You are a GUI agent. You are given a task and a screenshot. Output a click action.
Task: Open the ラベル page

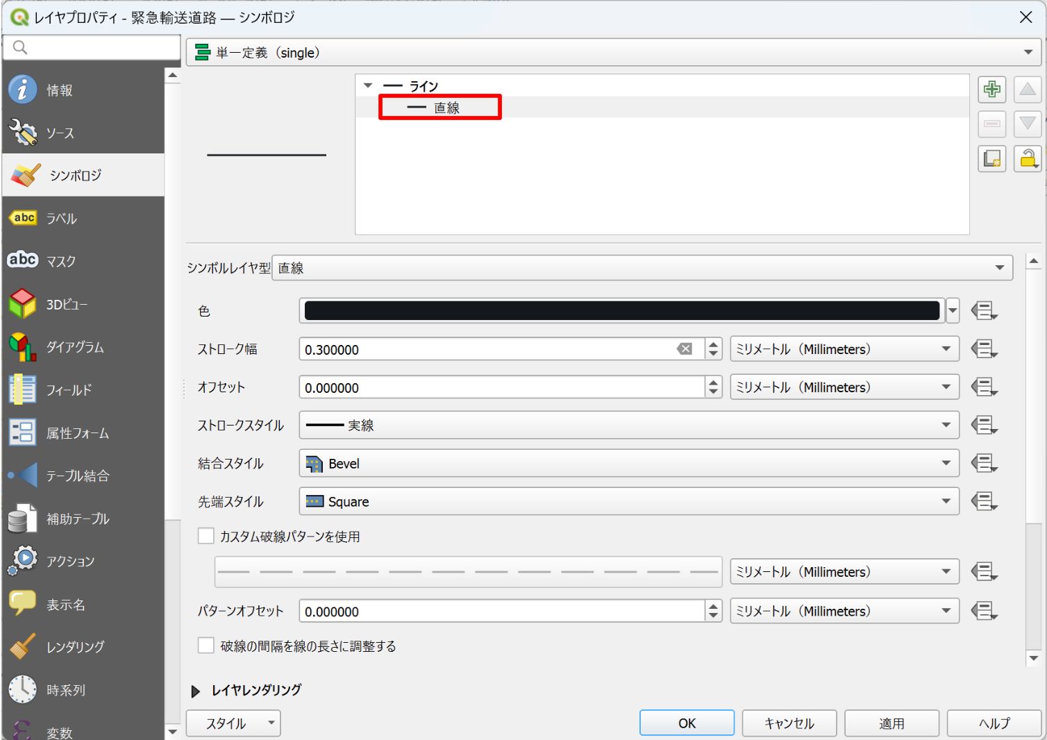click(83, 218)
